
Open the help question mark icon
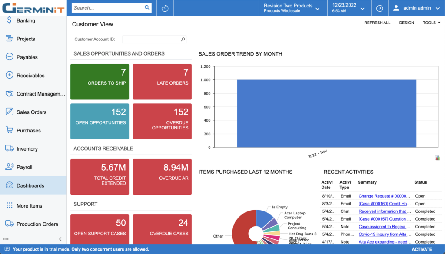click(x=379, y=8)
